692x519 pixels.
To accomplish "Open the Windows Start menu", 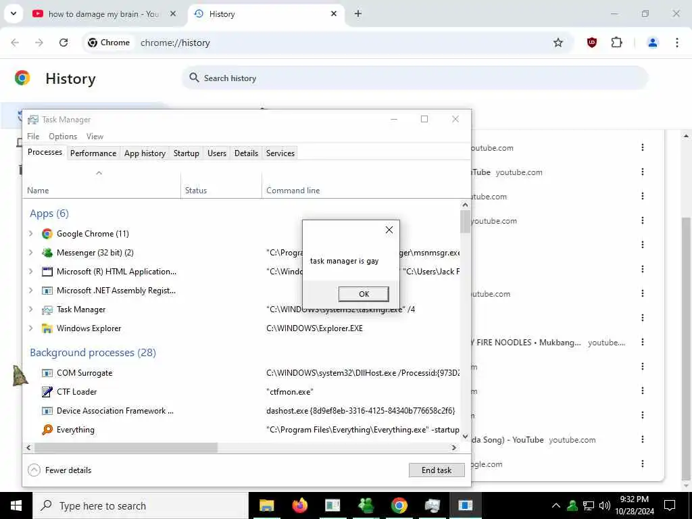I will tap(16, 505).
